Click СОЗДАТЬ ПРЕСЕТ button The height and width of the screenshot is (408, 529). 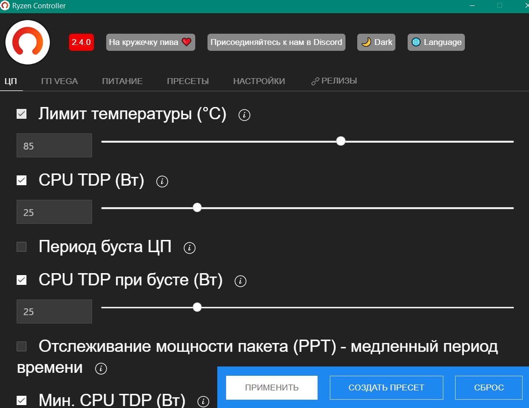[386, 387]
